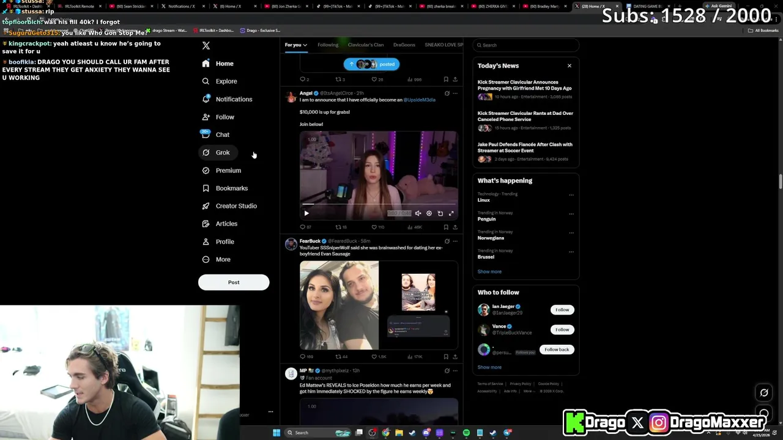Open the Windows Start menu

[x=276, y=433]
